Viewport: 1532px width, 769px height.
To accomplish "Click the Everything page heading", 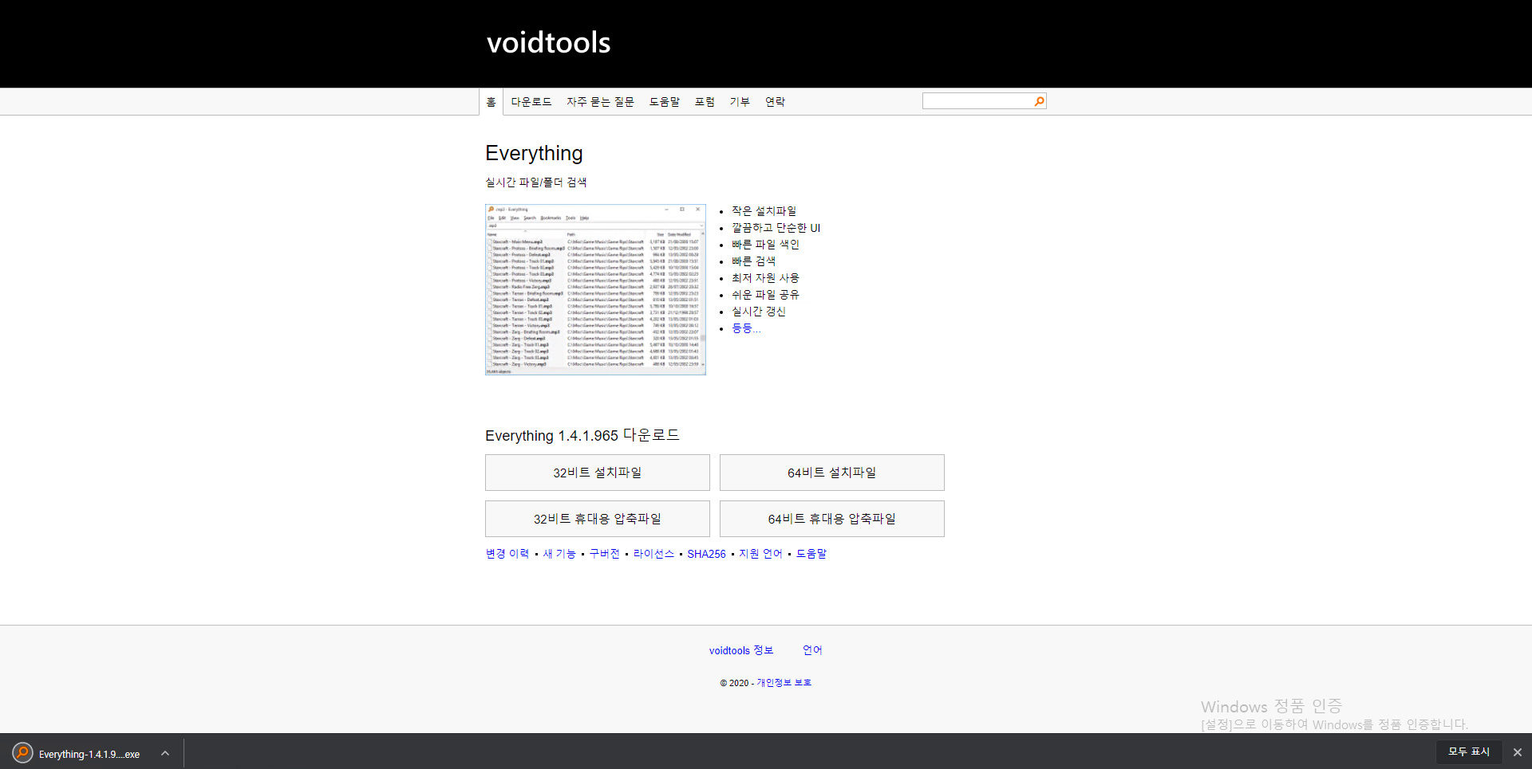I will pyautogui.click(x=534, y=153).
